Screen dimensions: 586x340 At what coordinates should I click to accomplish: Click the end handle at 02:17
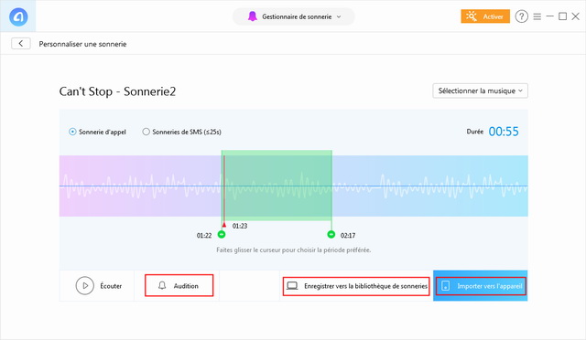point(331,234)
